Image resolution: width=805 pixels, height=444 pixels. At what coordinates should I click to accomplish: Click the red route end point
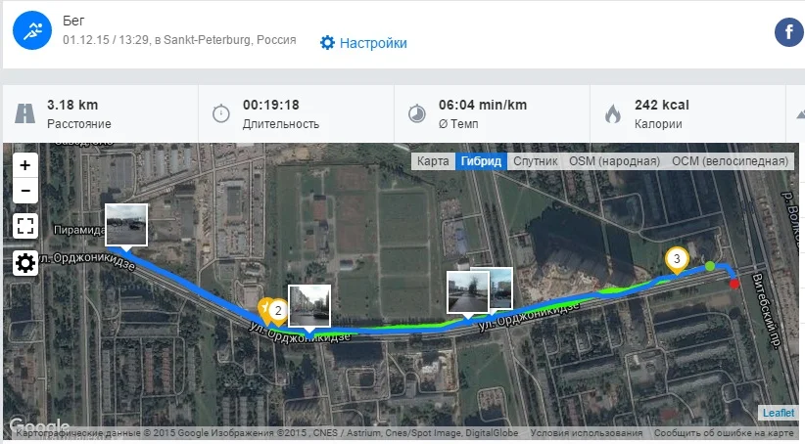734,284
